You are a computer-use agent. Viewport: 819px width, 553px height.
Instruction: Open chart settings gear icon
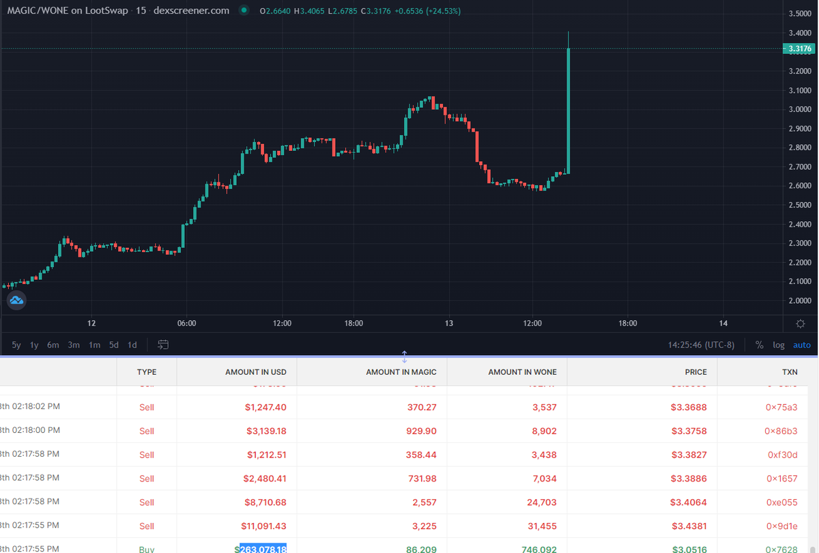801,323
